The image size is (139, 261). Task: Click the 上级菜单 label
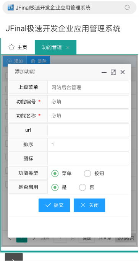click(x=28, y=87)
